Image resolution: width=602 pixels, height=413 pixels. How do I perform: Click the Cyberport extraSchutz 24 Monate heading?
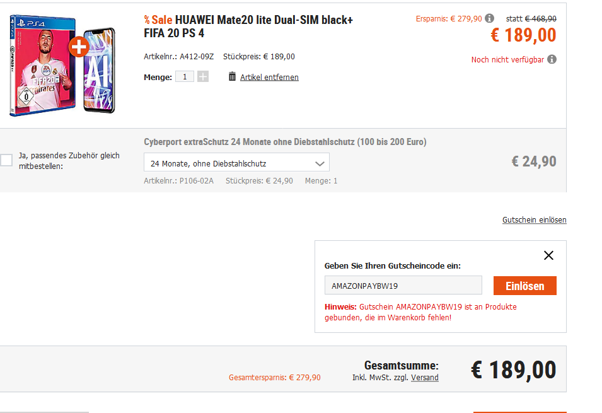point(285,142)
